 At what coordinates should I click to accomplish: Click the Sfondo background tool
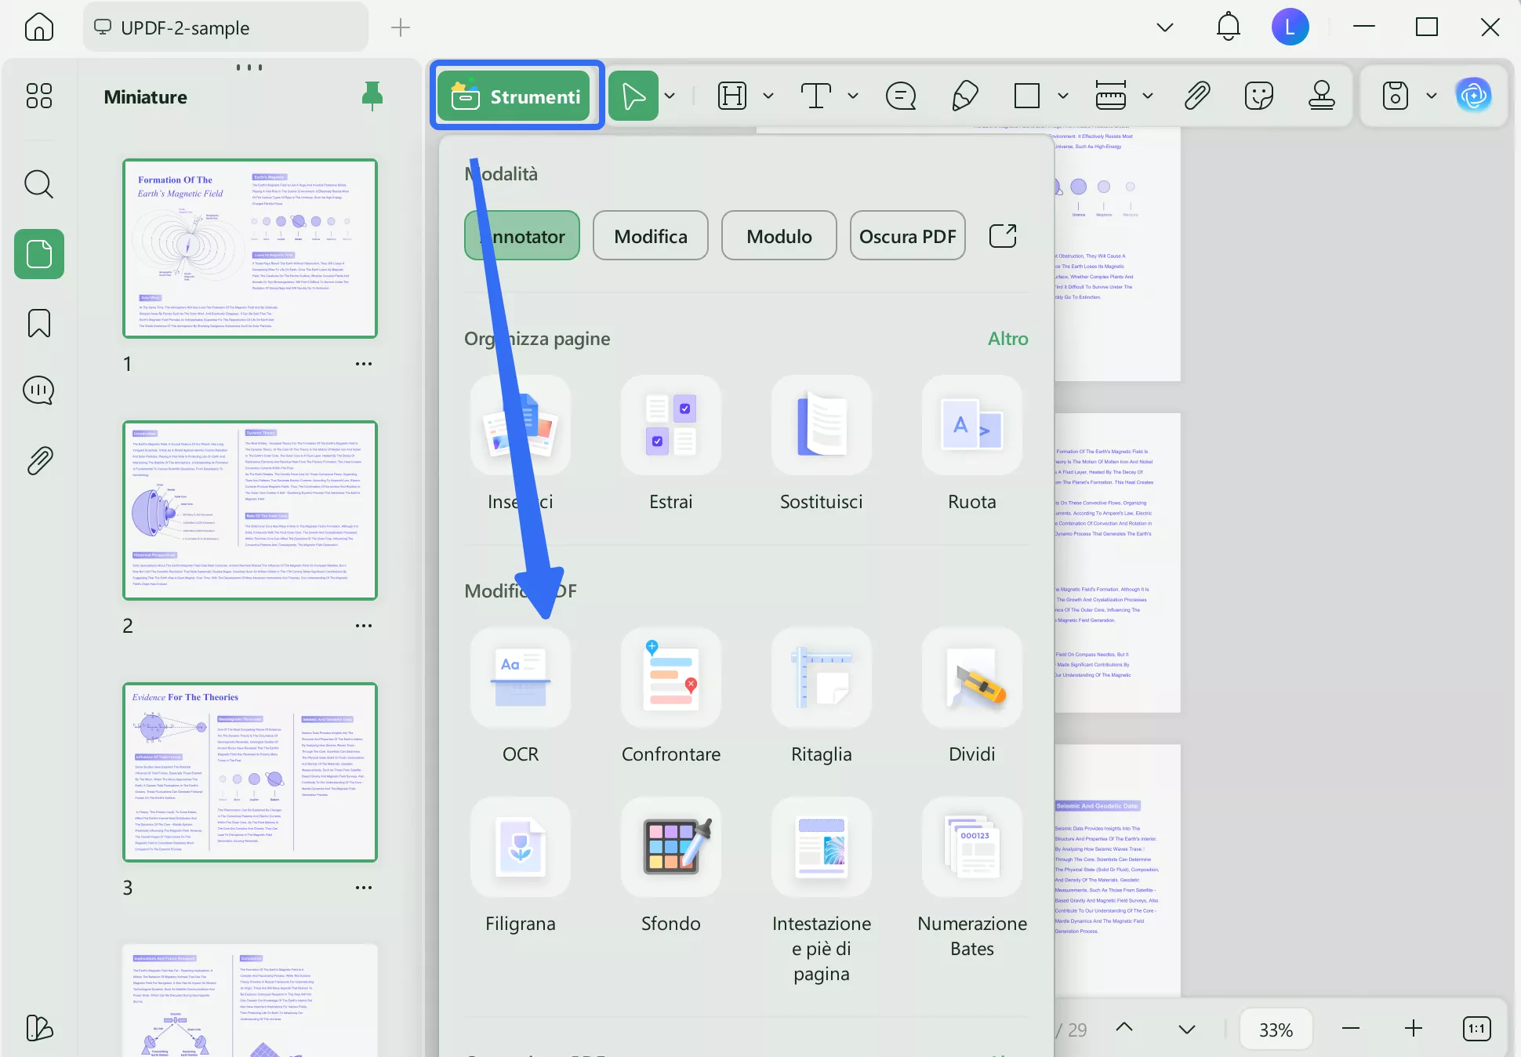click(x=670, y=848)
